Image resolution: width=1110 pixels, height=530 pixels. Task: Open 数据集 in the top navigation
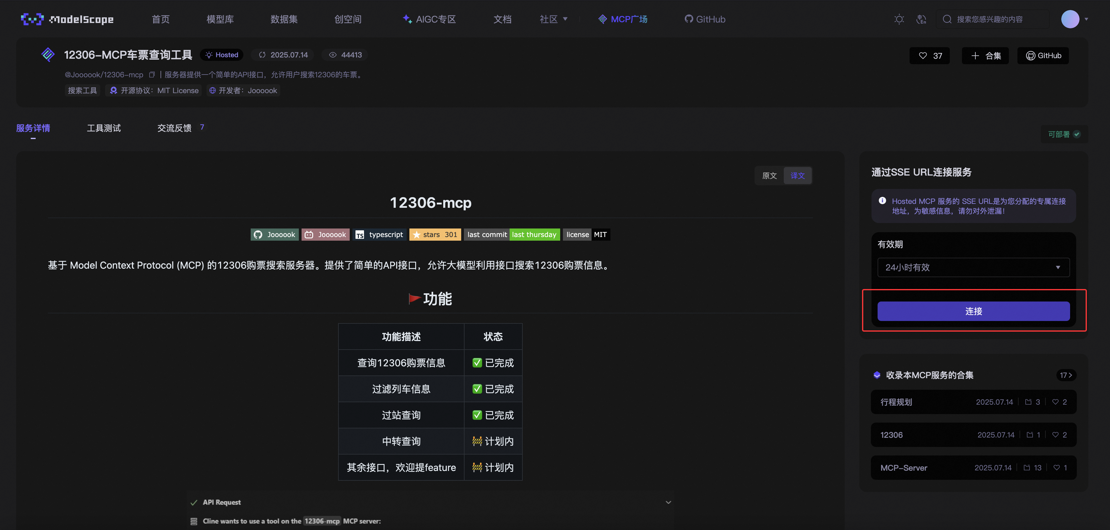284,19
